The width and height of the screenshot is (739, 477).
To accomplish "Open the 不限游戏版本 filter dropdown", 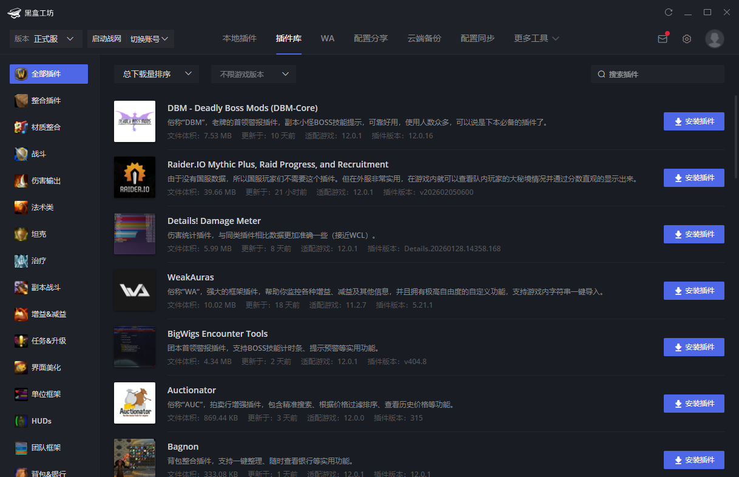I will coord(253,74).
